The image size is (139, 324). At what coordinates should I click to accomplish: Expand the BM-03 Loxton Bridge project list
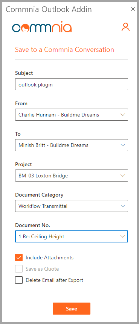coord(72,176)
